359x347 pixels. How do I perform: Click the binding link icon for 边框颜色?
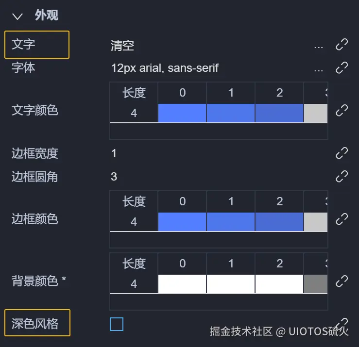click(x=342, y=219)
